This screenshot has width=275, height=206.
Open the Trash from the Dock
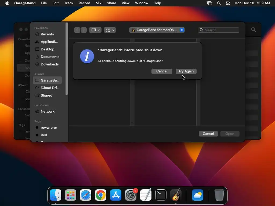click(219, 195)
